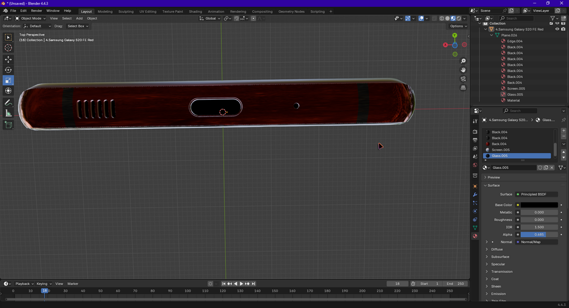Viewport: 569px width, 308px height.
Task: Pick the Add Cube tool
Action: point(8,125)
